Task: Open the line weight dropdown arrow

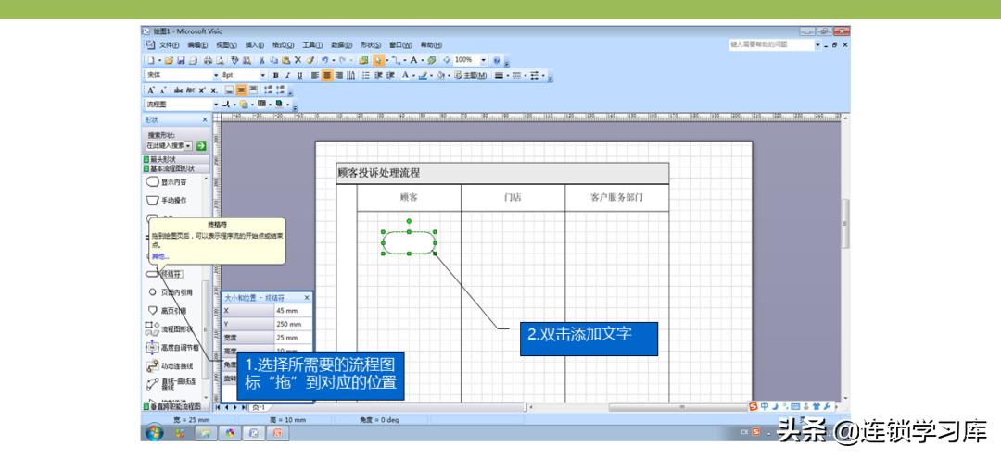Action: (508, 75)
